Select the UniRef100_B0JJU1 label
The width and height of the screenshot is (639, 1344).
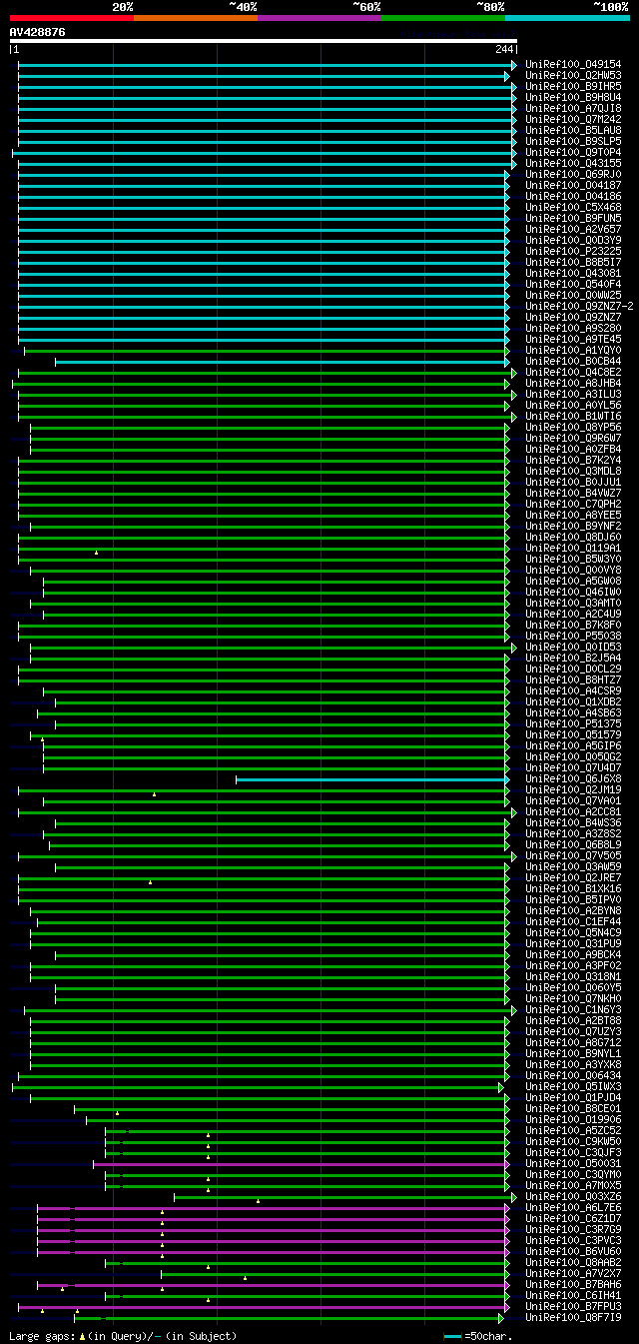[573, 483]
